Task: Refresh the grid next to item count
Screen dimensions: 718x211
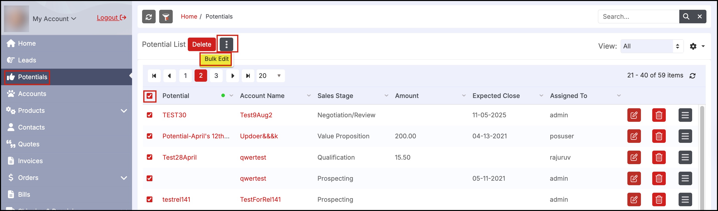Action: pyautogui.click(x=692, y=76)
